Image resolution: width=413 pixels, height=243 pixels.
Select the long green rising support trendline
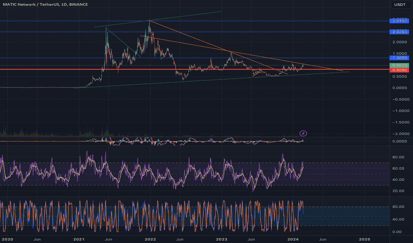click(x=211, y=80)
